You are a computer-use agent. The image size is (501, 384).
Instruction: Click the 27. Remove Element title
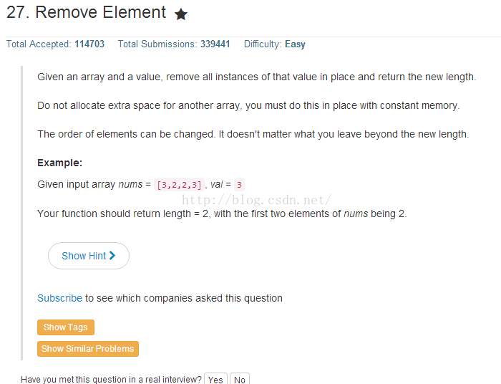[x=86, y=12]
